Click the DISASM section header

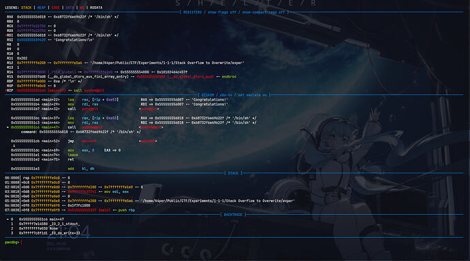(234, 95)
